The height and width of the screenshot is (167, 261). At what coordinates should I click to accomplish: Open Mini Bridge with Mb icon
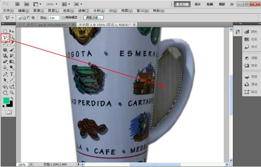coord(26,4)
